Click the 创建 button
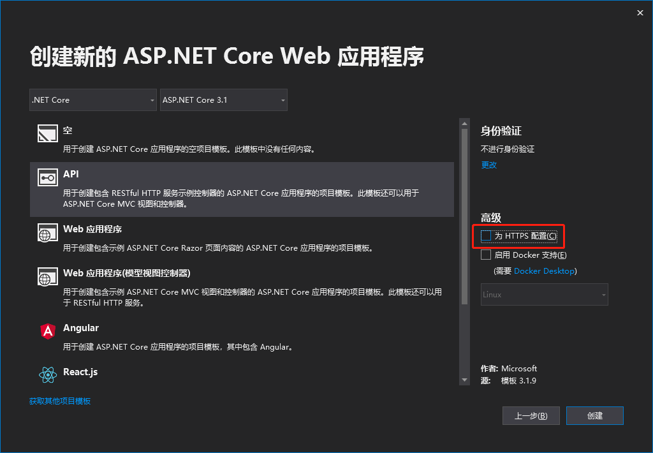The width and height of the screenshot is (653, 453). click(x=595, y=415)
